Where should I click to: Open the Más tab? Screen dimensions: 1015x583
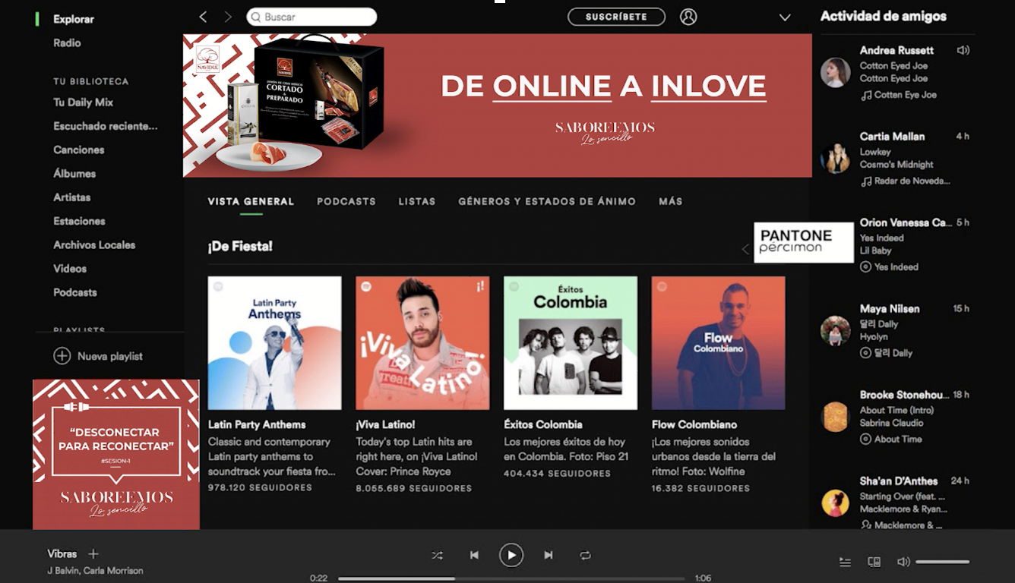(x=671, y=201)
